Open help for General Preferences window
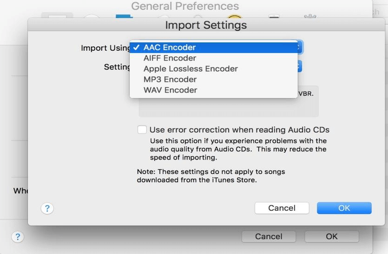The image size is (388, 254). [x=18, y=237]
